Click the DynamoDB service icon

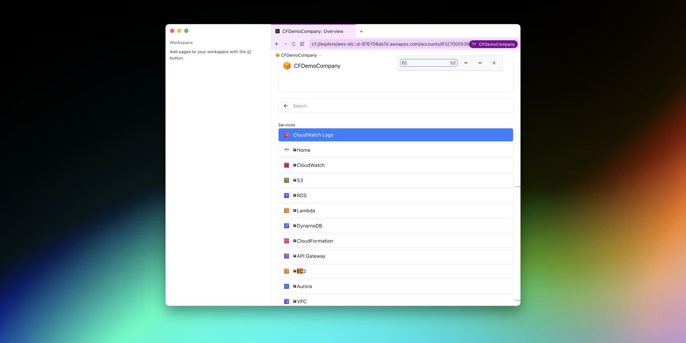[x=286, y=226]
